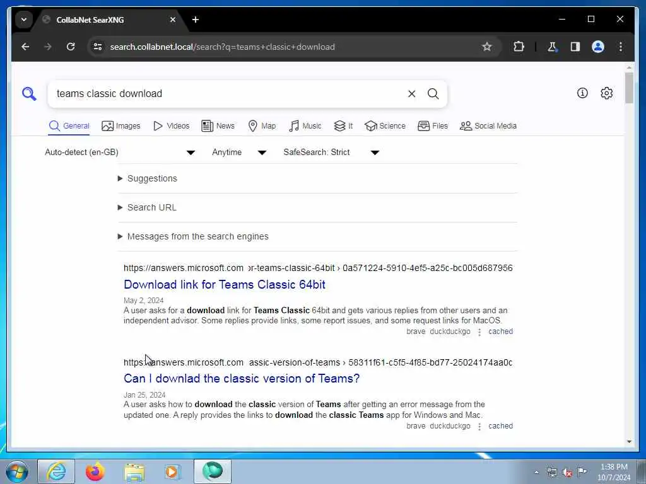
Task: Clear the search query with X
Action: click(411, 94)
